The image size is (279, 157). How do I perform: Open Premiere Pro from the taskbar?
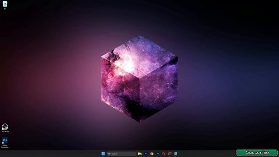tap(146, 154)
